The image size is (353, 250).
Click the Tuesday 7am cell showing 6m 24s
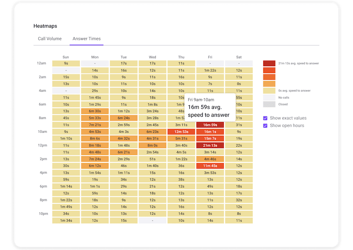point(123,118)
